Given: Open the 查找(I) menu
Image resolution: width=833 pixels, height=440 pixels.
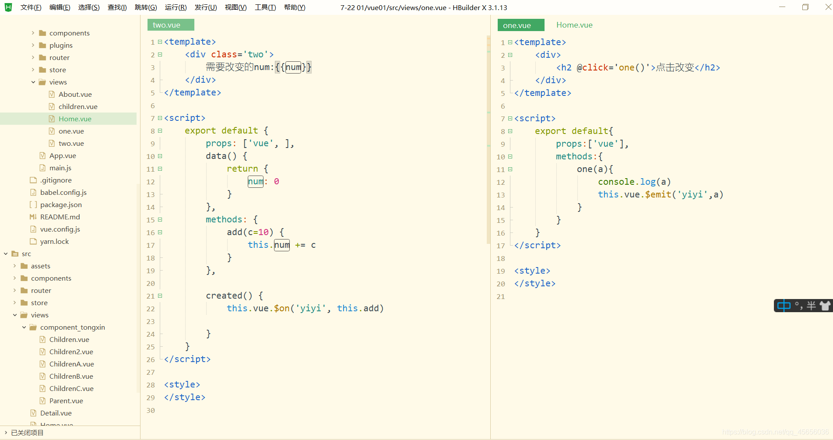Looking at the screenshot, I should point(117,7).
